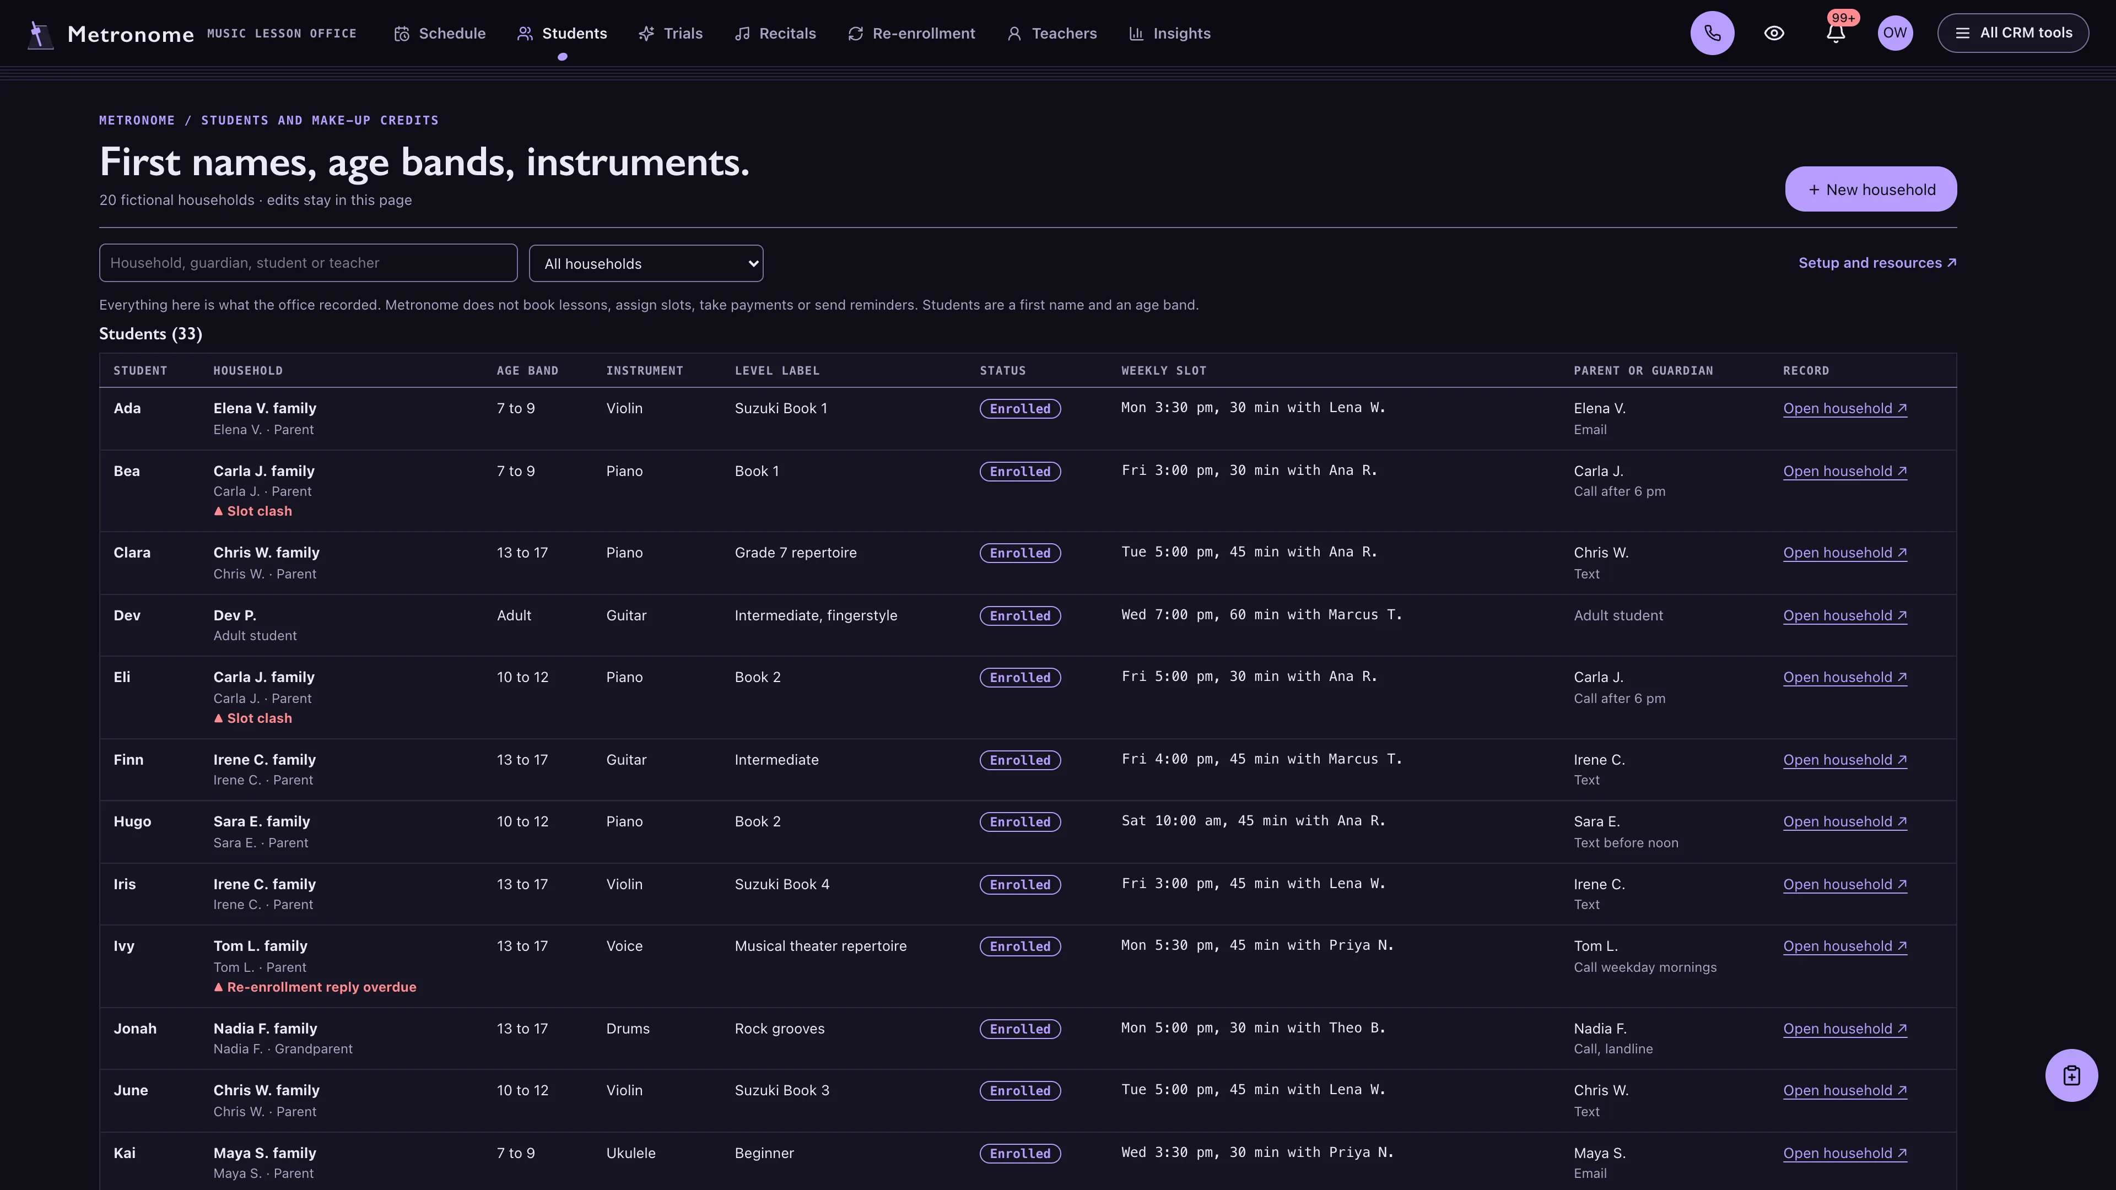Open the All CRM tools menu
Screen dimensions: 2116x1190
pos(2012,33)
